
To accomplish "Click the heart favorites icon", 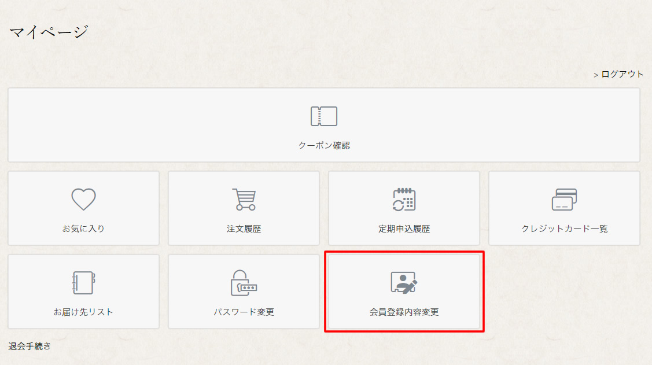I will pos(83,199).
